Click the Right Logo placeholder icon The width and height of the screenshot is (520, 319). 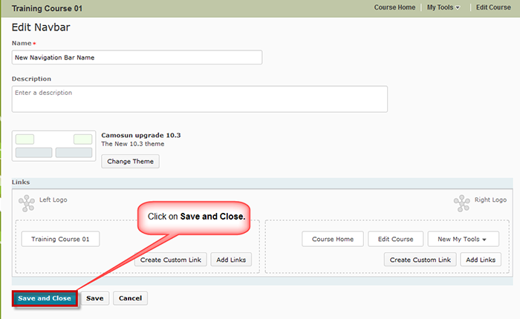click(462, 202)
